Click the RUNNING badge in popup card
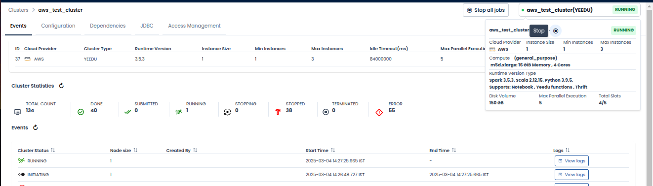Screen dimensions: 653x186 coord(624,31)
